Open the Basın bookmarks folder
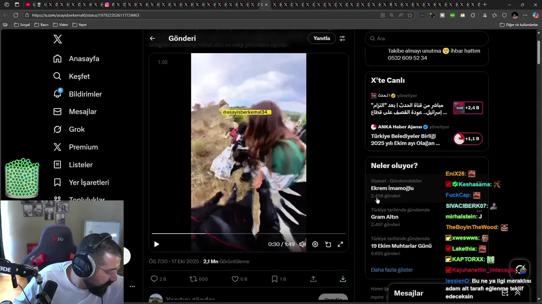 (x=41, y=25)
